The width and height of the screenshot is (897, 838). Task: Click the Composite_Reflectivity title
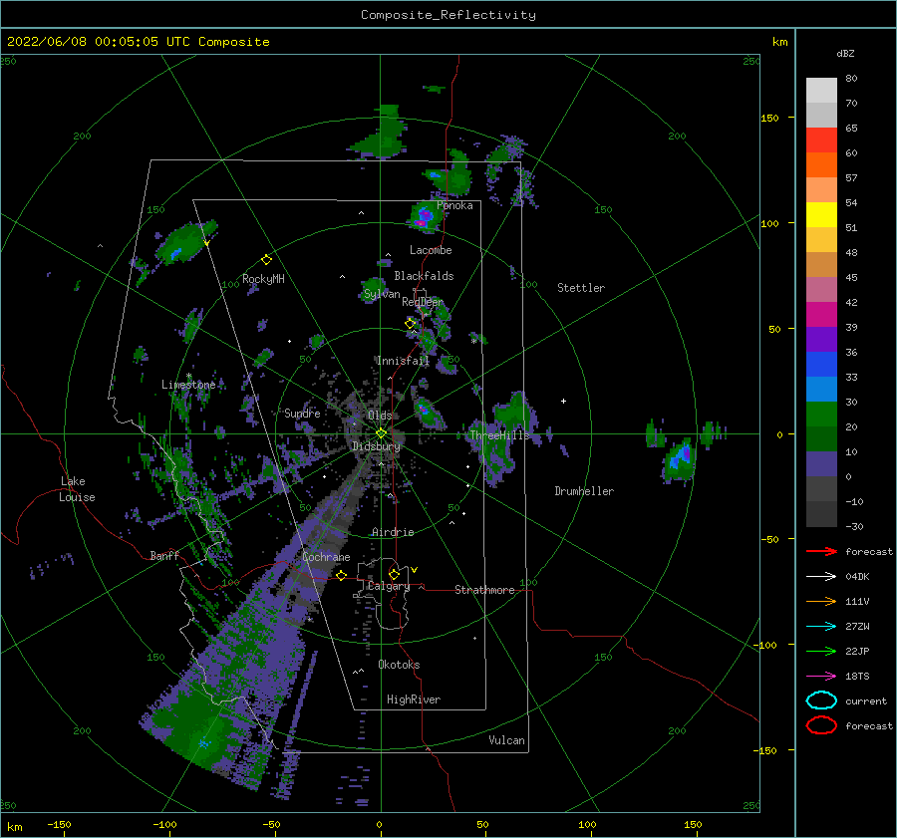(x=448, y=15)
